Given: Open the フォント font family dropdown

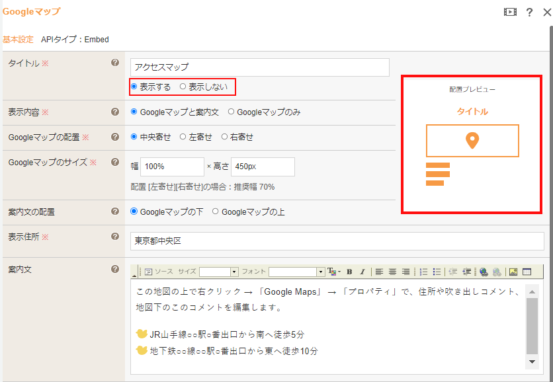Looking at the screenshot, I should click(x=321, y=272).
